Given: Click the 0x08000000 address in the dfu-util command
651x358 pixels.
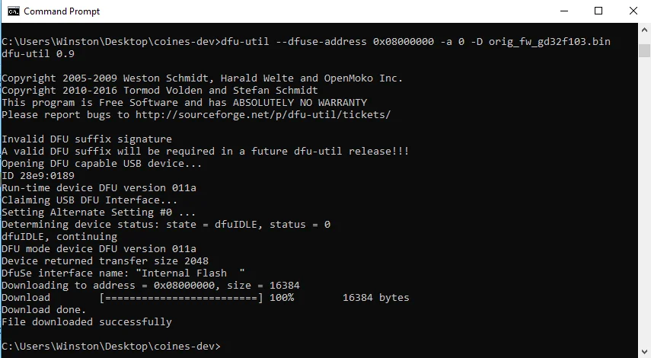Looking at the screenshot, I should [403, 42].
